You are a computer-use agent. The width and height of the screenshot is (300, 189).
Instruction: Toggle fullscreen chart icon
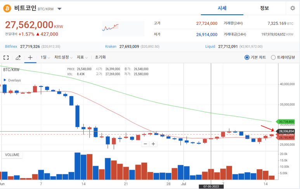(6, 57)
